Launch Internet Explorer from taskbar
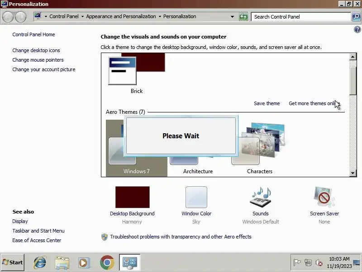 [40, 262]
